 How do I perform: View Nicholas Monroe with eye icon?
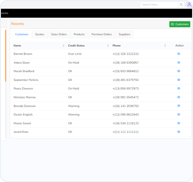click(179, 97)
